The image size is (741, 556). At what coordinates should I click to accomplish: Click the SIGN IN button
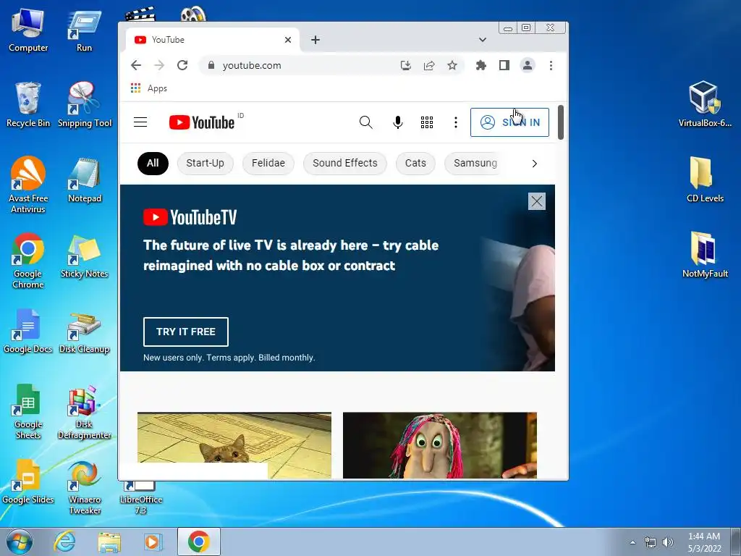(509, 122)
